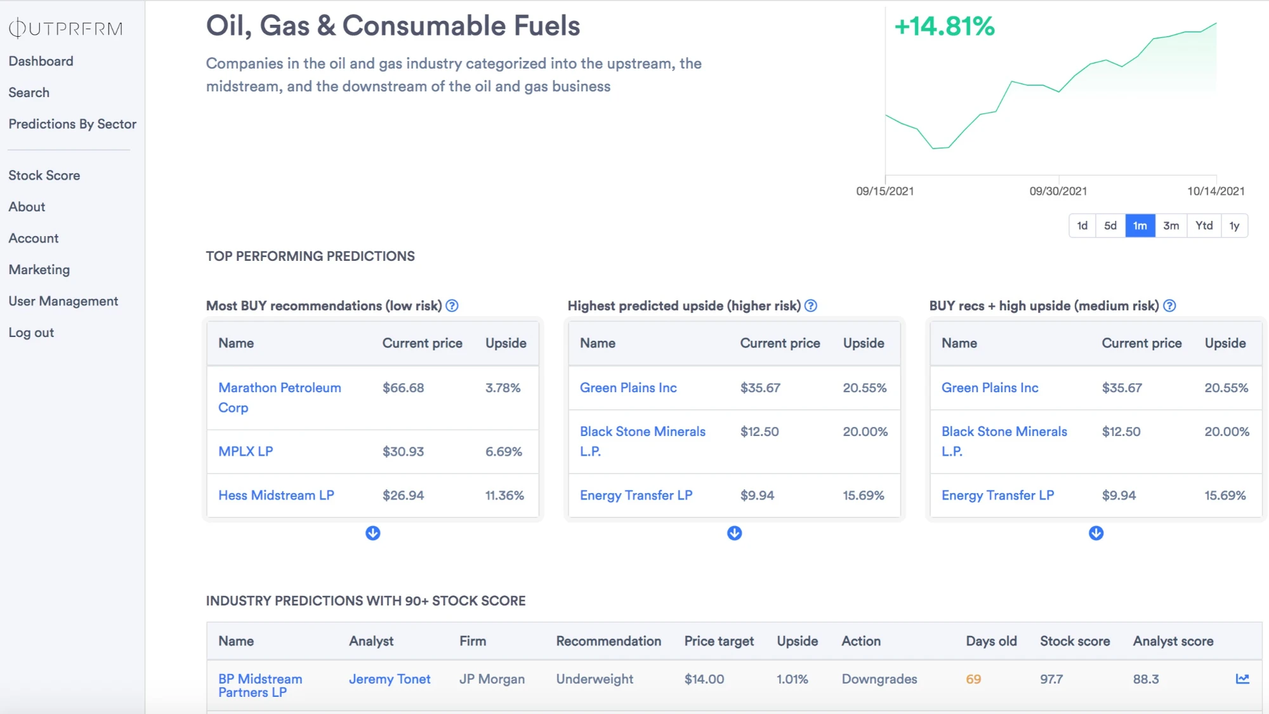Screen dimensions: 1269x714
Task: Select the 5d chart range
Action: coord(1110,226)
